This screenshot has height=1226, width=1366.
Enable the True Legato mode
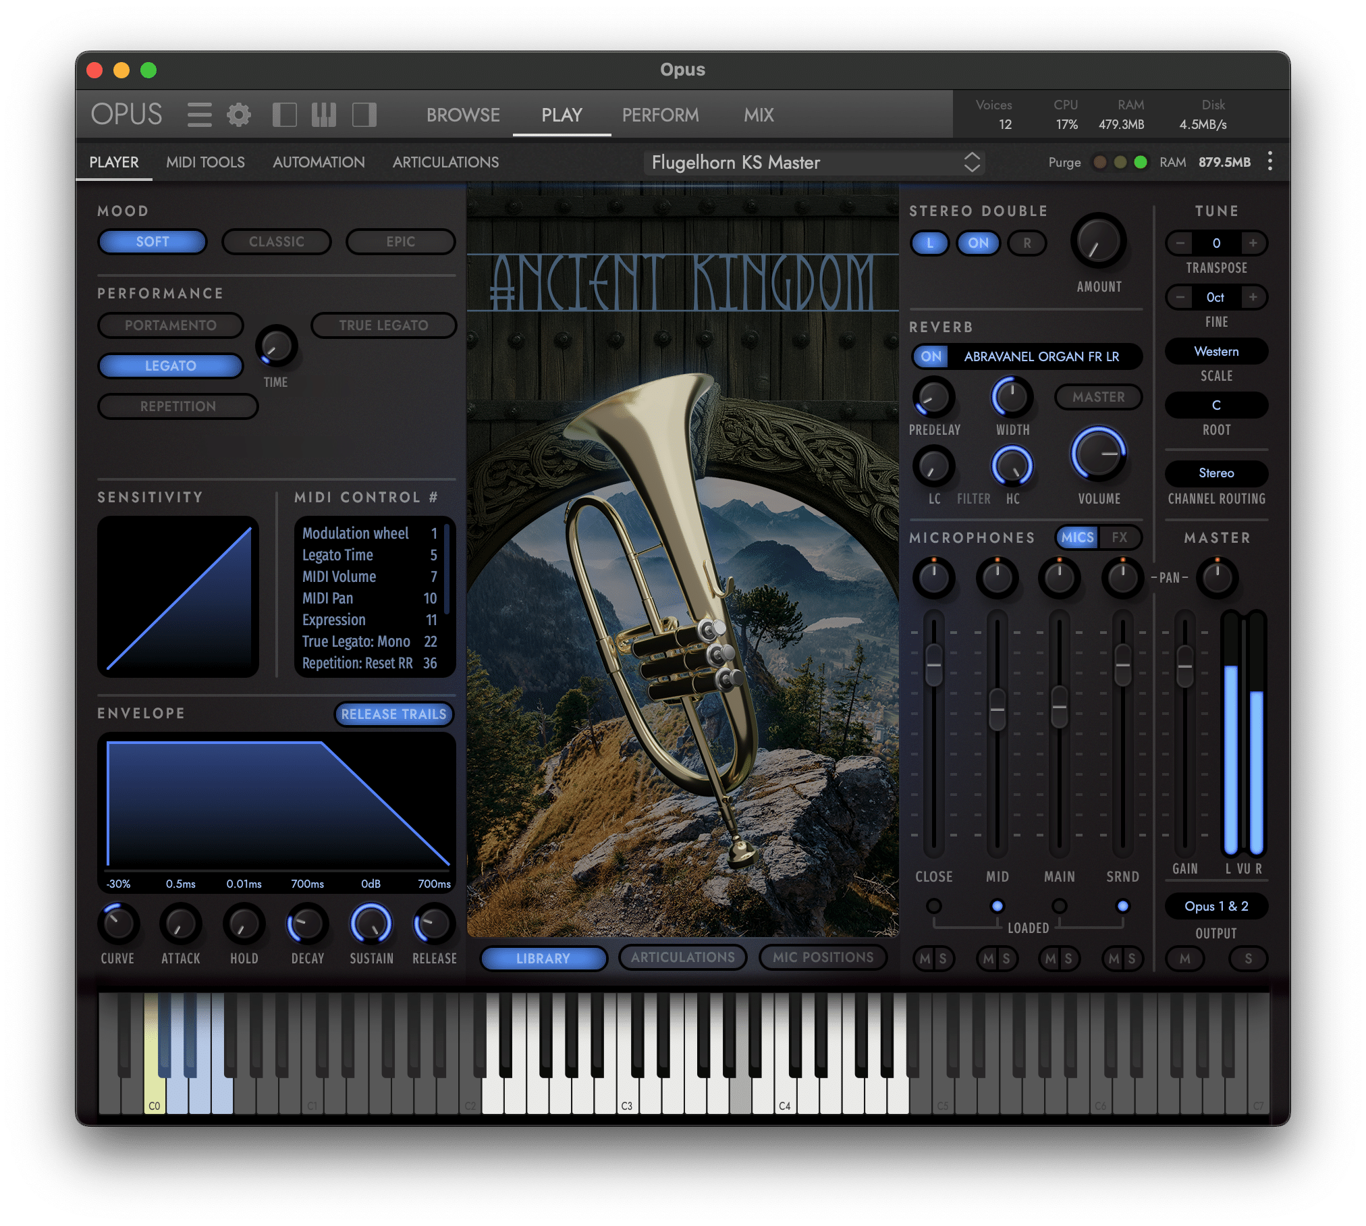383,325
